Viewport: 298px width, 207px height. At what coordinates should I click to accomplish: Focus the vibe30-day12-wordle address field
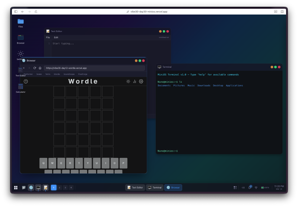[x=94, y=68]
